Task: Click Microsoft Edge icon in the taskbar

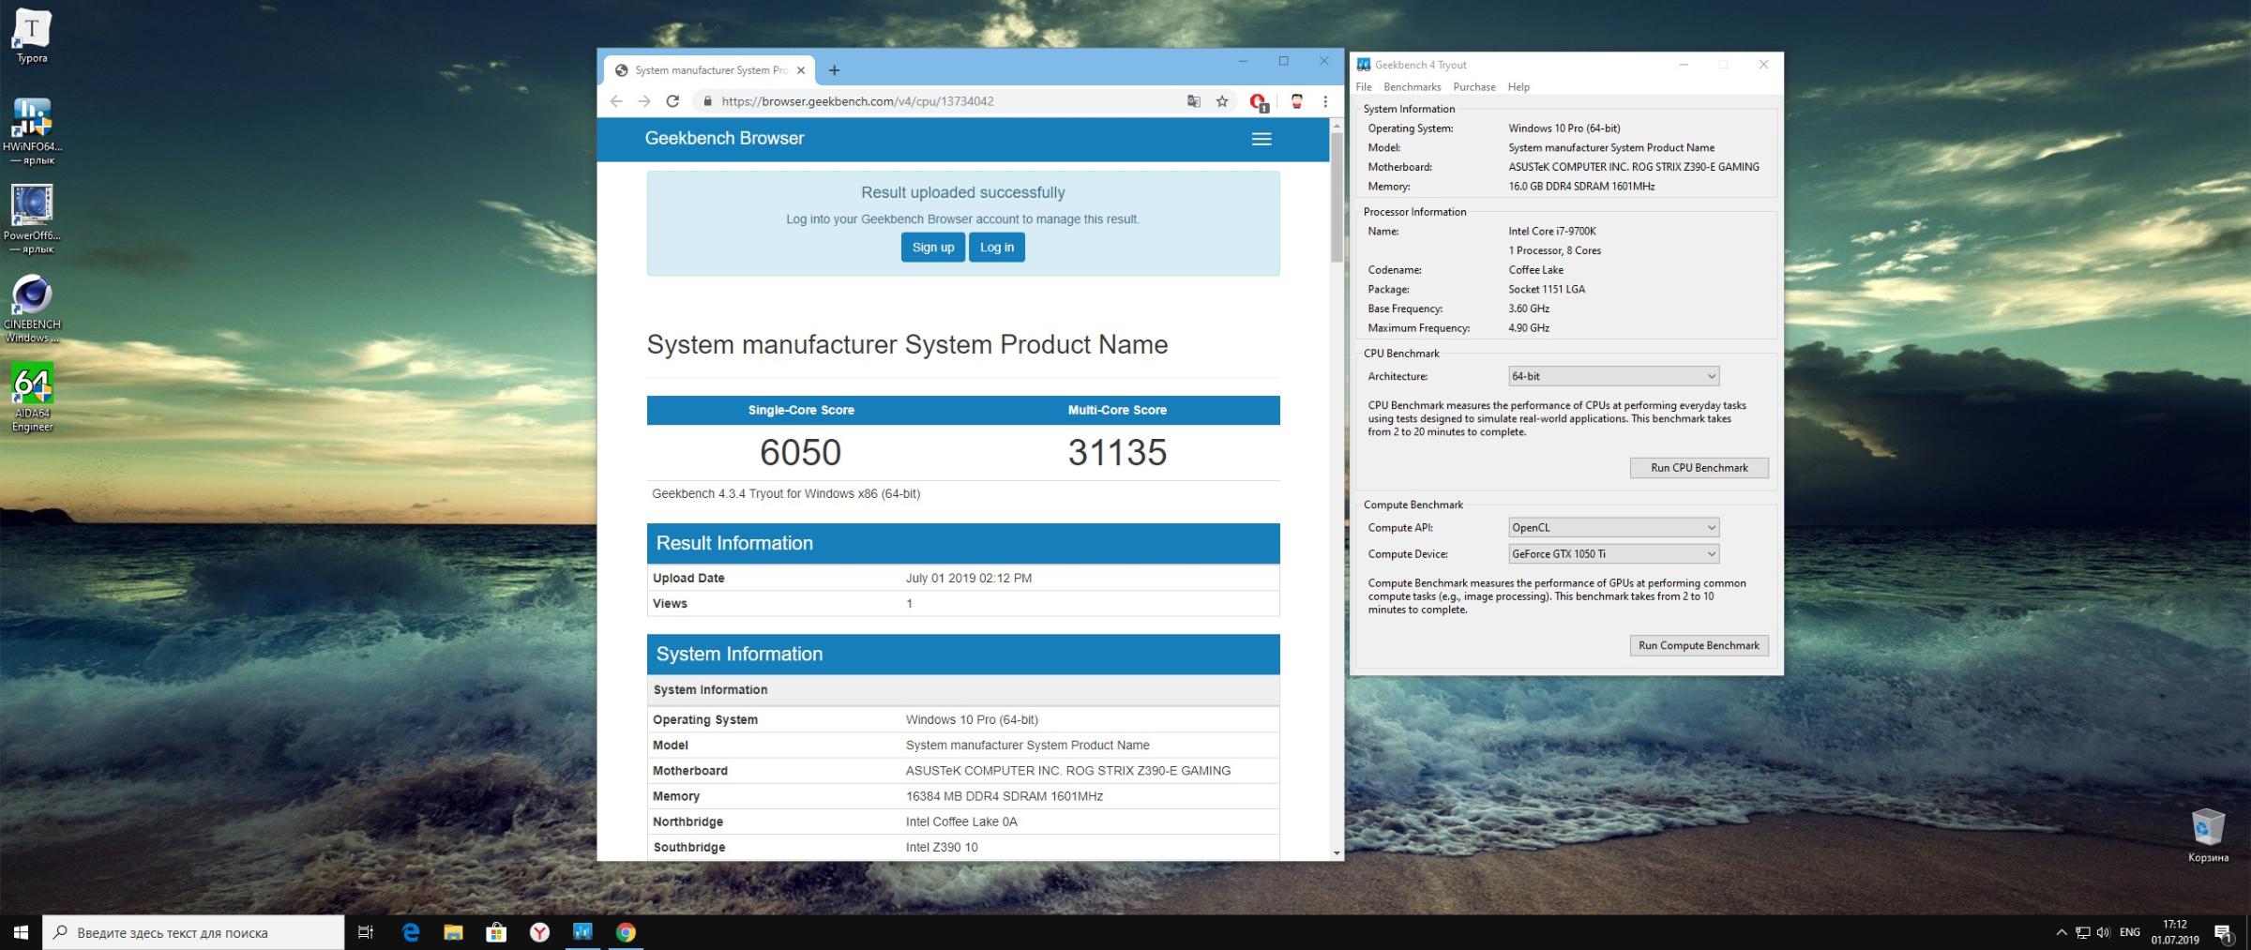Action: pyautogui.click(x=411, y=932)
